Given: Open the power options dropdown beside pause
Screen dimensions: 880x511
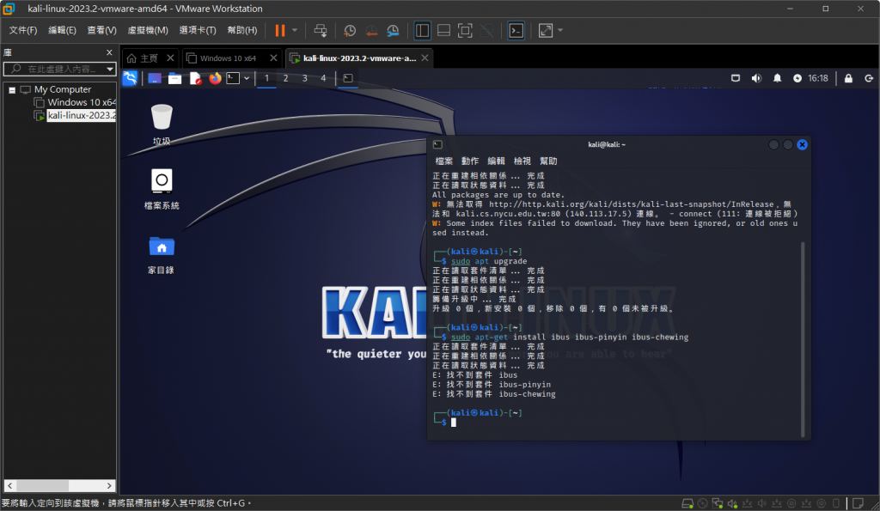Looking at the screenshot, I should pyautogui.click(x=295, y=30).
